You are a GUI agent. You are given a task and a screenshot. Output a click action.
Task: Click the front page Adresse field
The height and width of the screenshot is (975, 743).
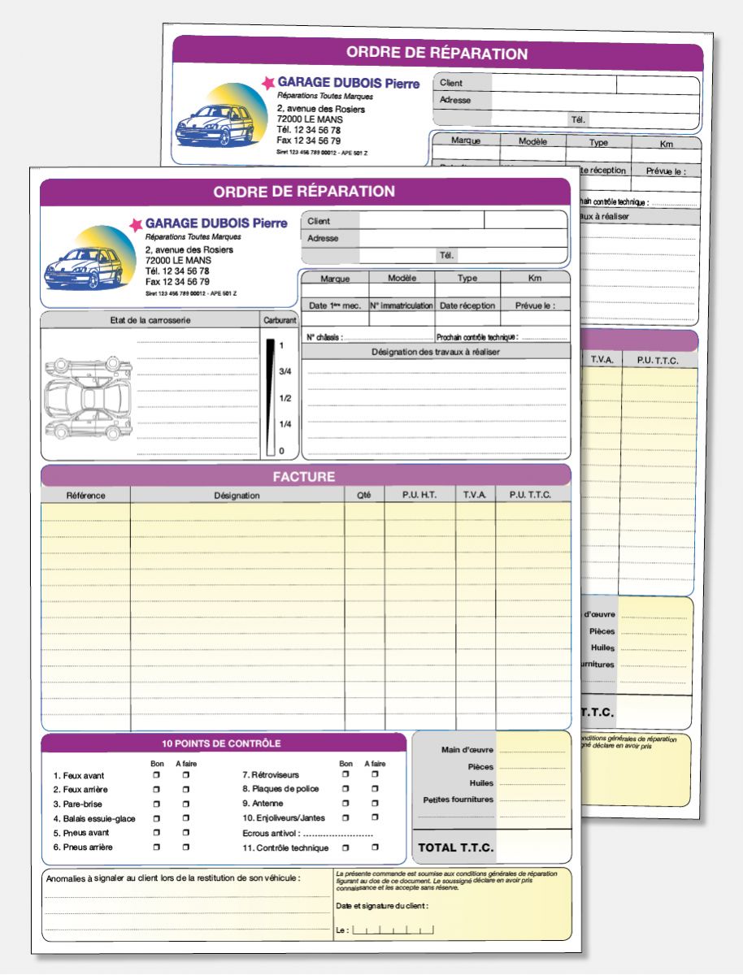463,238
